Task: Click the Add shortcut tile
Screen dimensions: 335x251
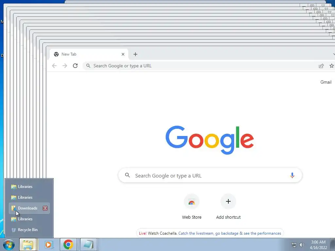Action: [x=228, y=207]
